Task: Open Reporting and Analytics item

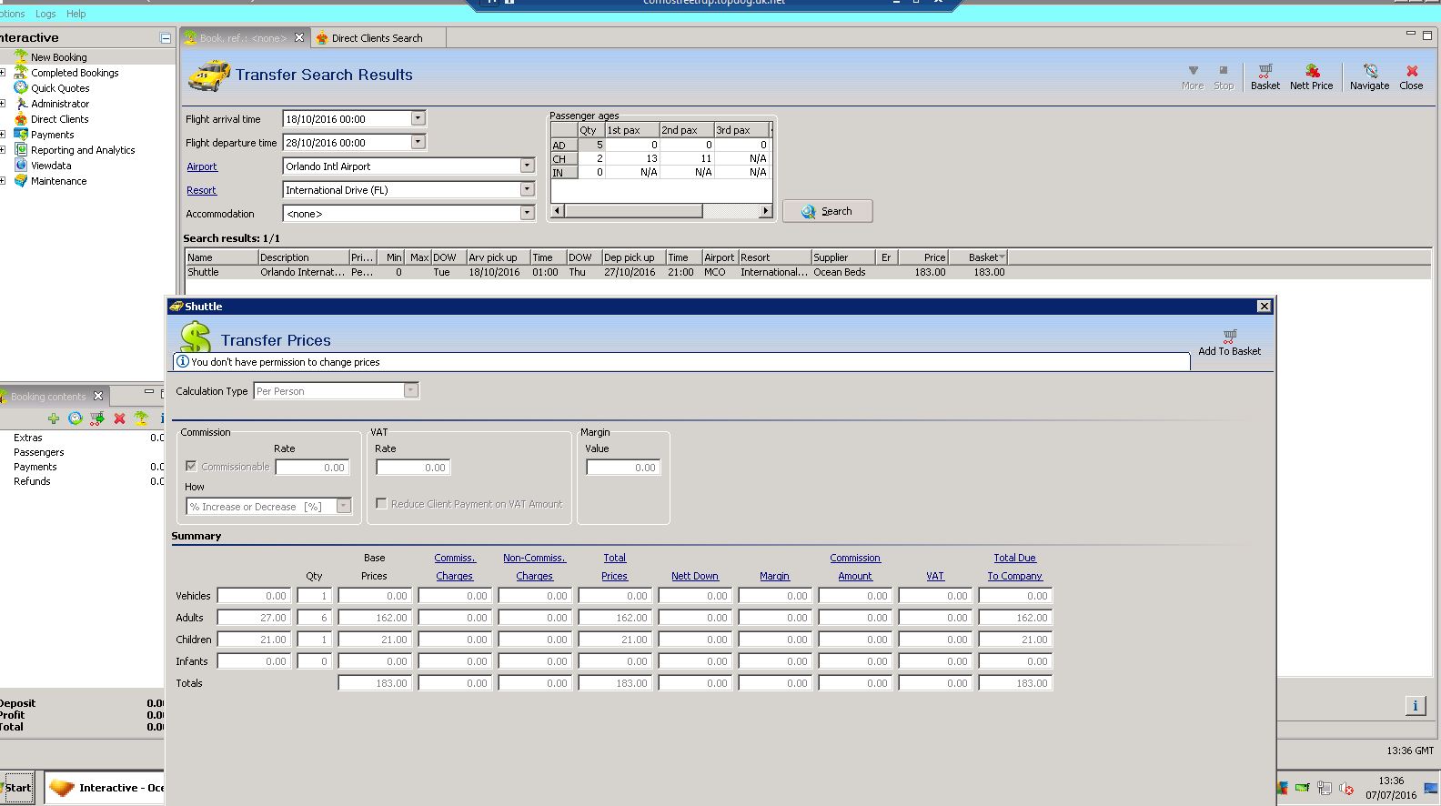Action: click(82, 150)
